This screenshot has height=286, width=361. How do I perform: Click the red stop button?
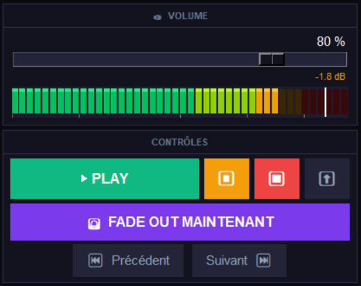[276, 179]
